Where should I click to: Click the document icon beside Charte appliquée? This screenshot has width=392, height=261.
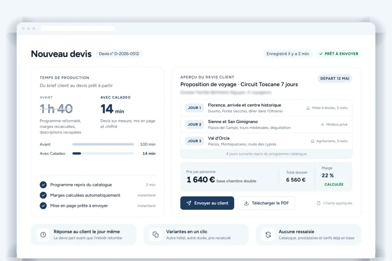[x=318, y=203]
